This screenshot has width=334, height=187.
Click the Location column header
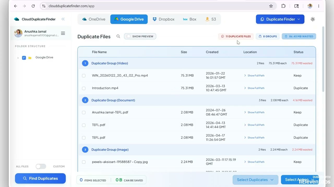tap(250, 52)
